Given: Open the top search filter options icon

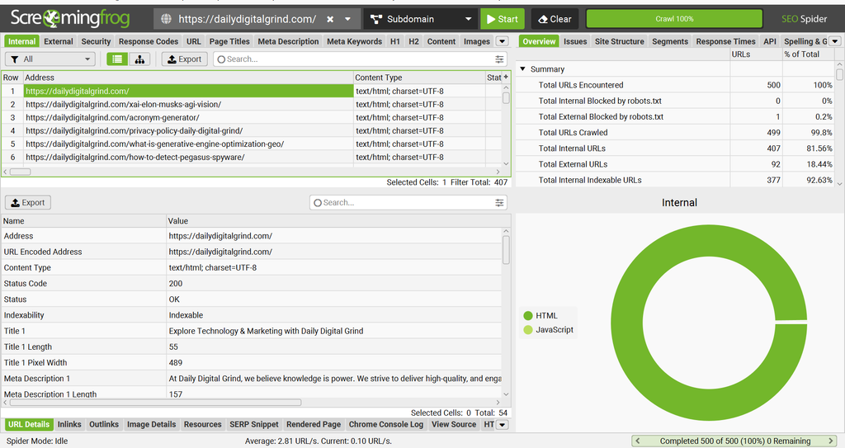Looking at the screenshot, I should 499,59.
